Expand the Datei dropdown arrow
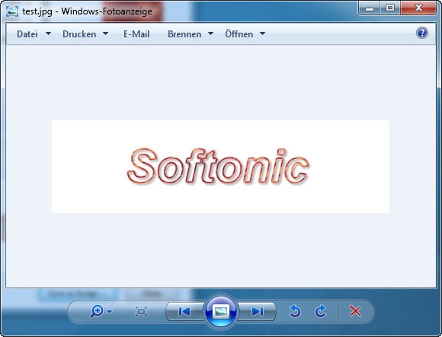Screen dimensions: 442x337 (48, 33)
